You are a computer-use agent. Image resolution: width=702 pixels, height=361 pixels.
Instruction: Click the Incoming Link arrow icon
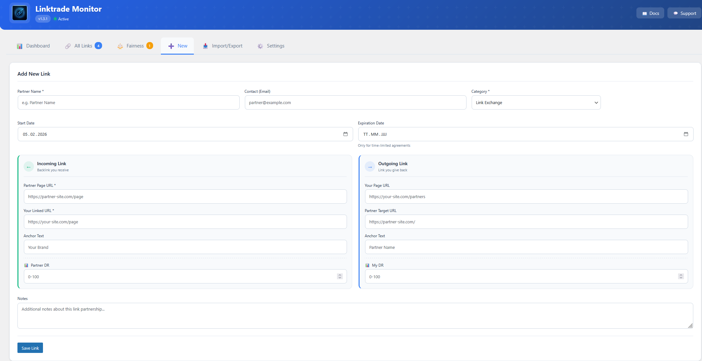[x=29, y=166]
